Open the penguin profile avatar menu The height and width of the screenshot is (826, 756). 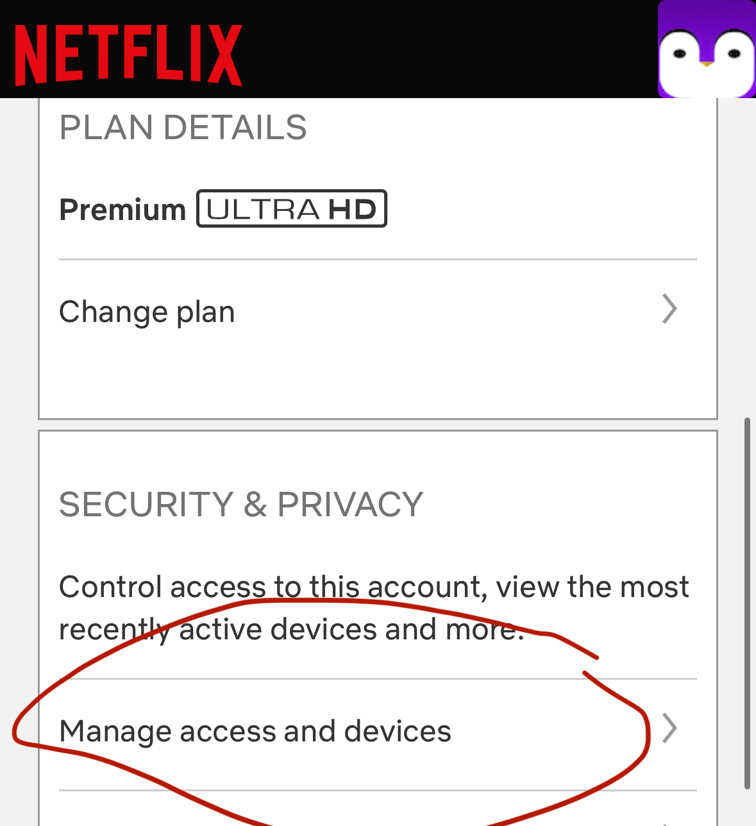[706, 49]
